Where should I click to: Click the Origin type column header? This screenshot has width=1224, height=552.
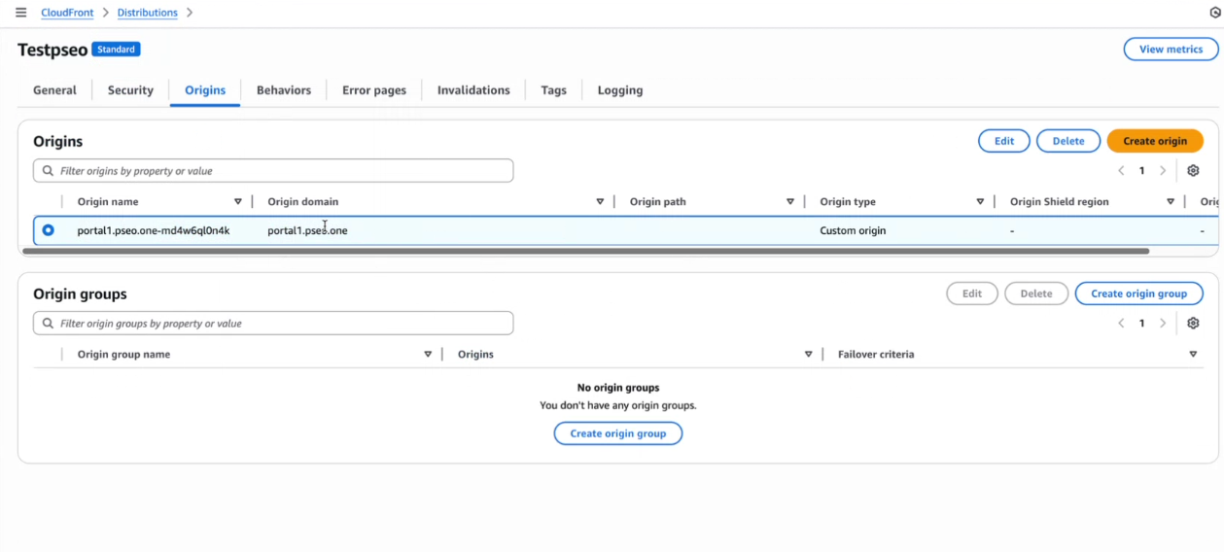848,202
